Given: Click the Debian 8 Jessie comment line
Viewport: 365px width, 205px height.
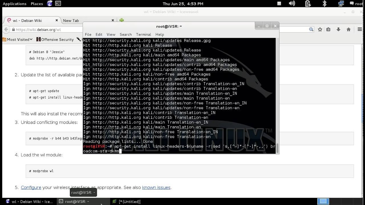Looking at the screenshot, I should pos(47,52).
